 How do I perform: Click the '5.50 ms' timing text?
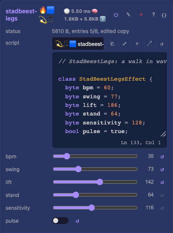point(81,11)
